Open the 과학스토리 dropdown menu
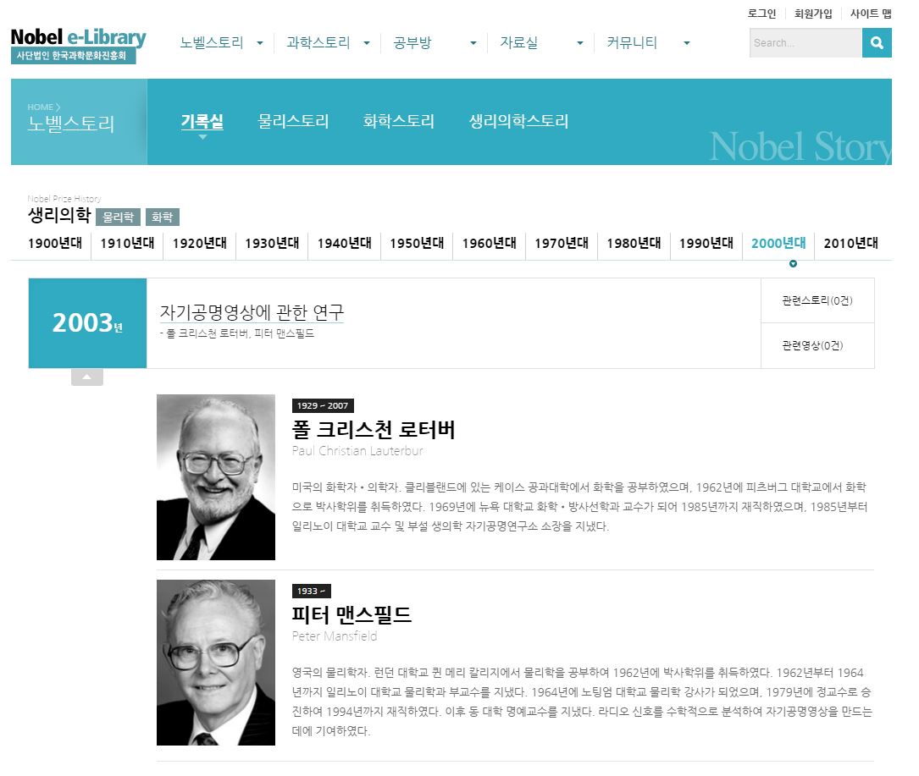Image resolution: width=919 pixels, height=776 pixels. click(366, 43)
